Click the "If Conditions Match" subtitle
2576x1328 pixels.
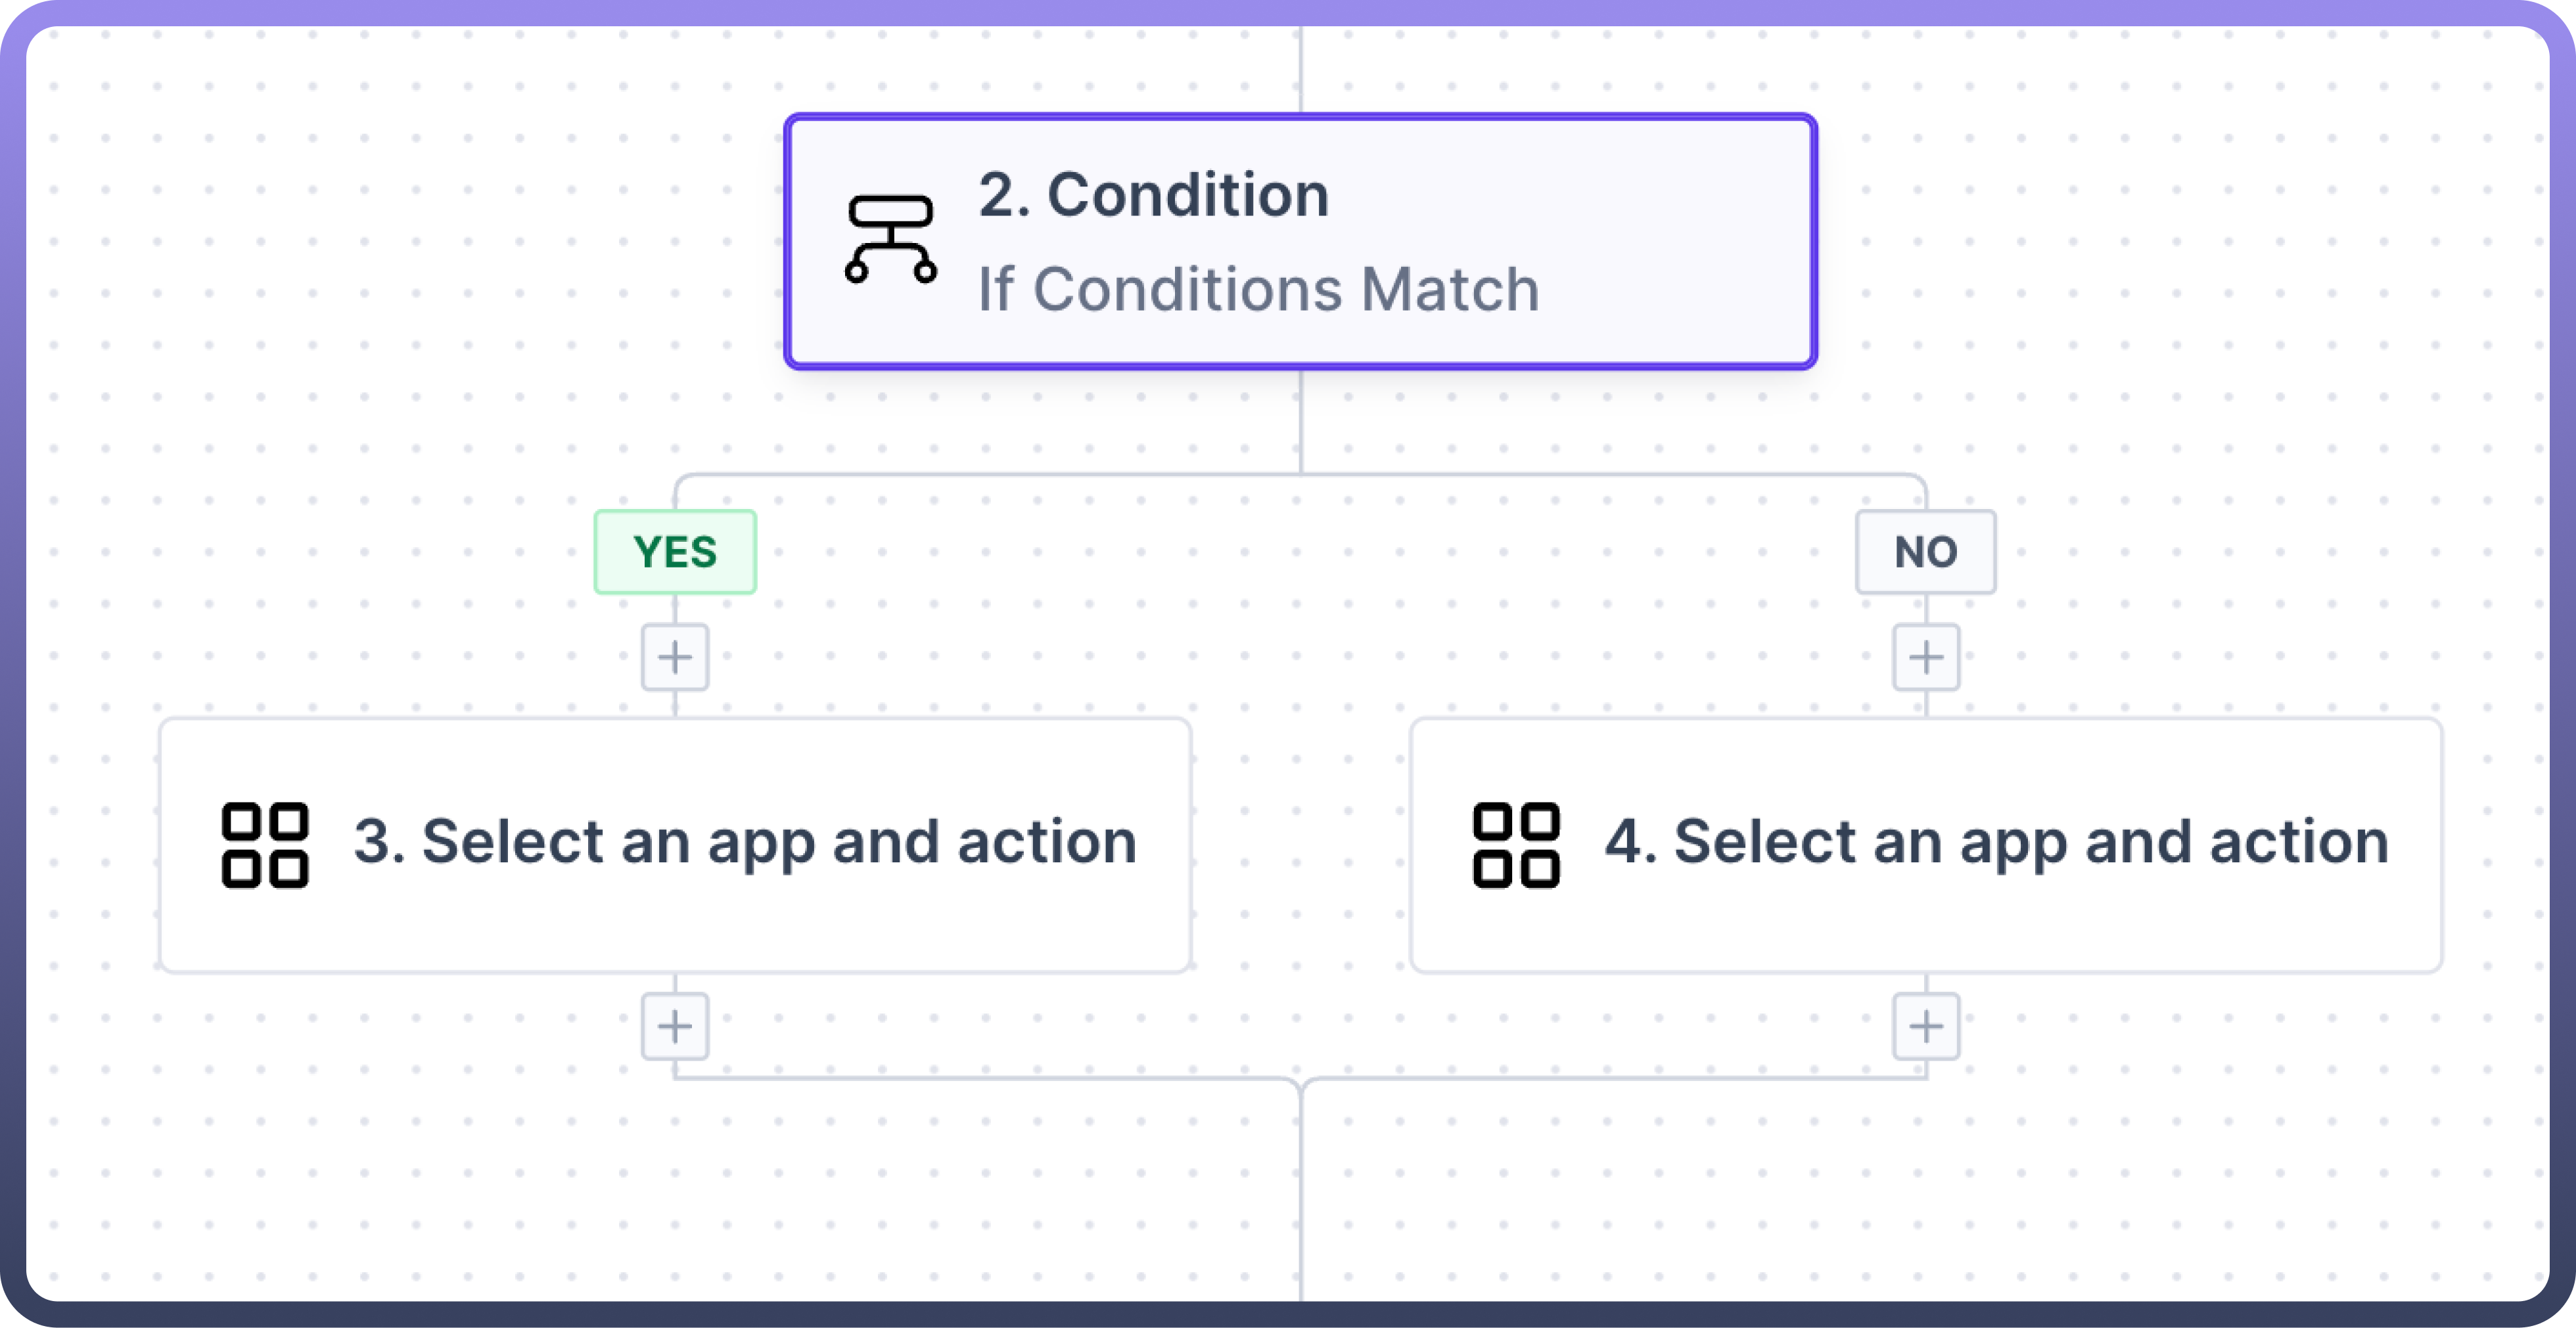coord(1258,290)
